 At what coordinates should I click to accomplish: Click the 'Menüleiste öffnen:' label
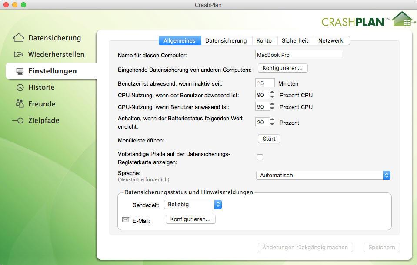point(141,141)
